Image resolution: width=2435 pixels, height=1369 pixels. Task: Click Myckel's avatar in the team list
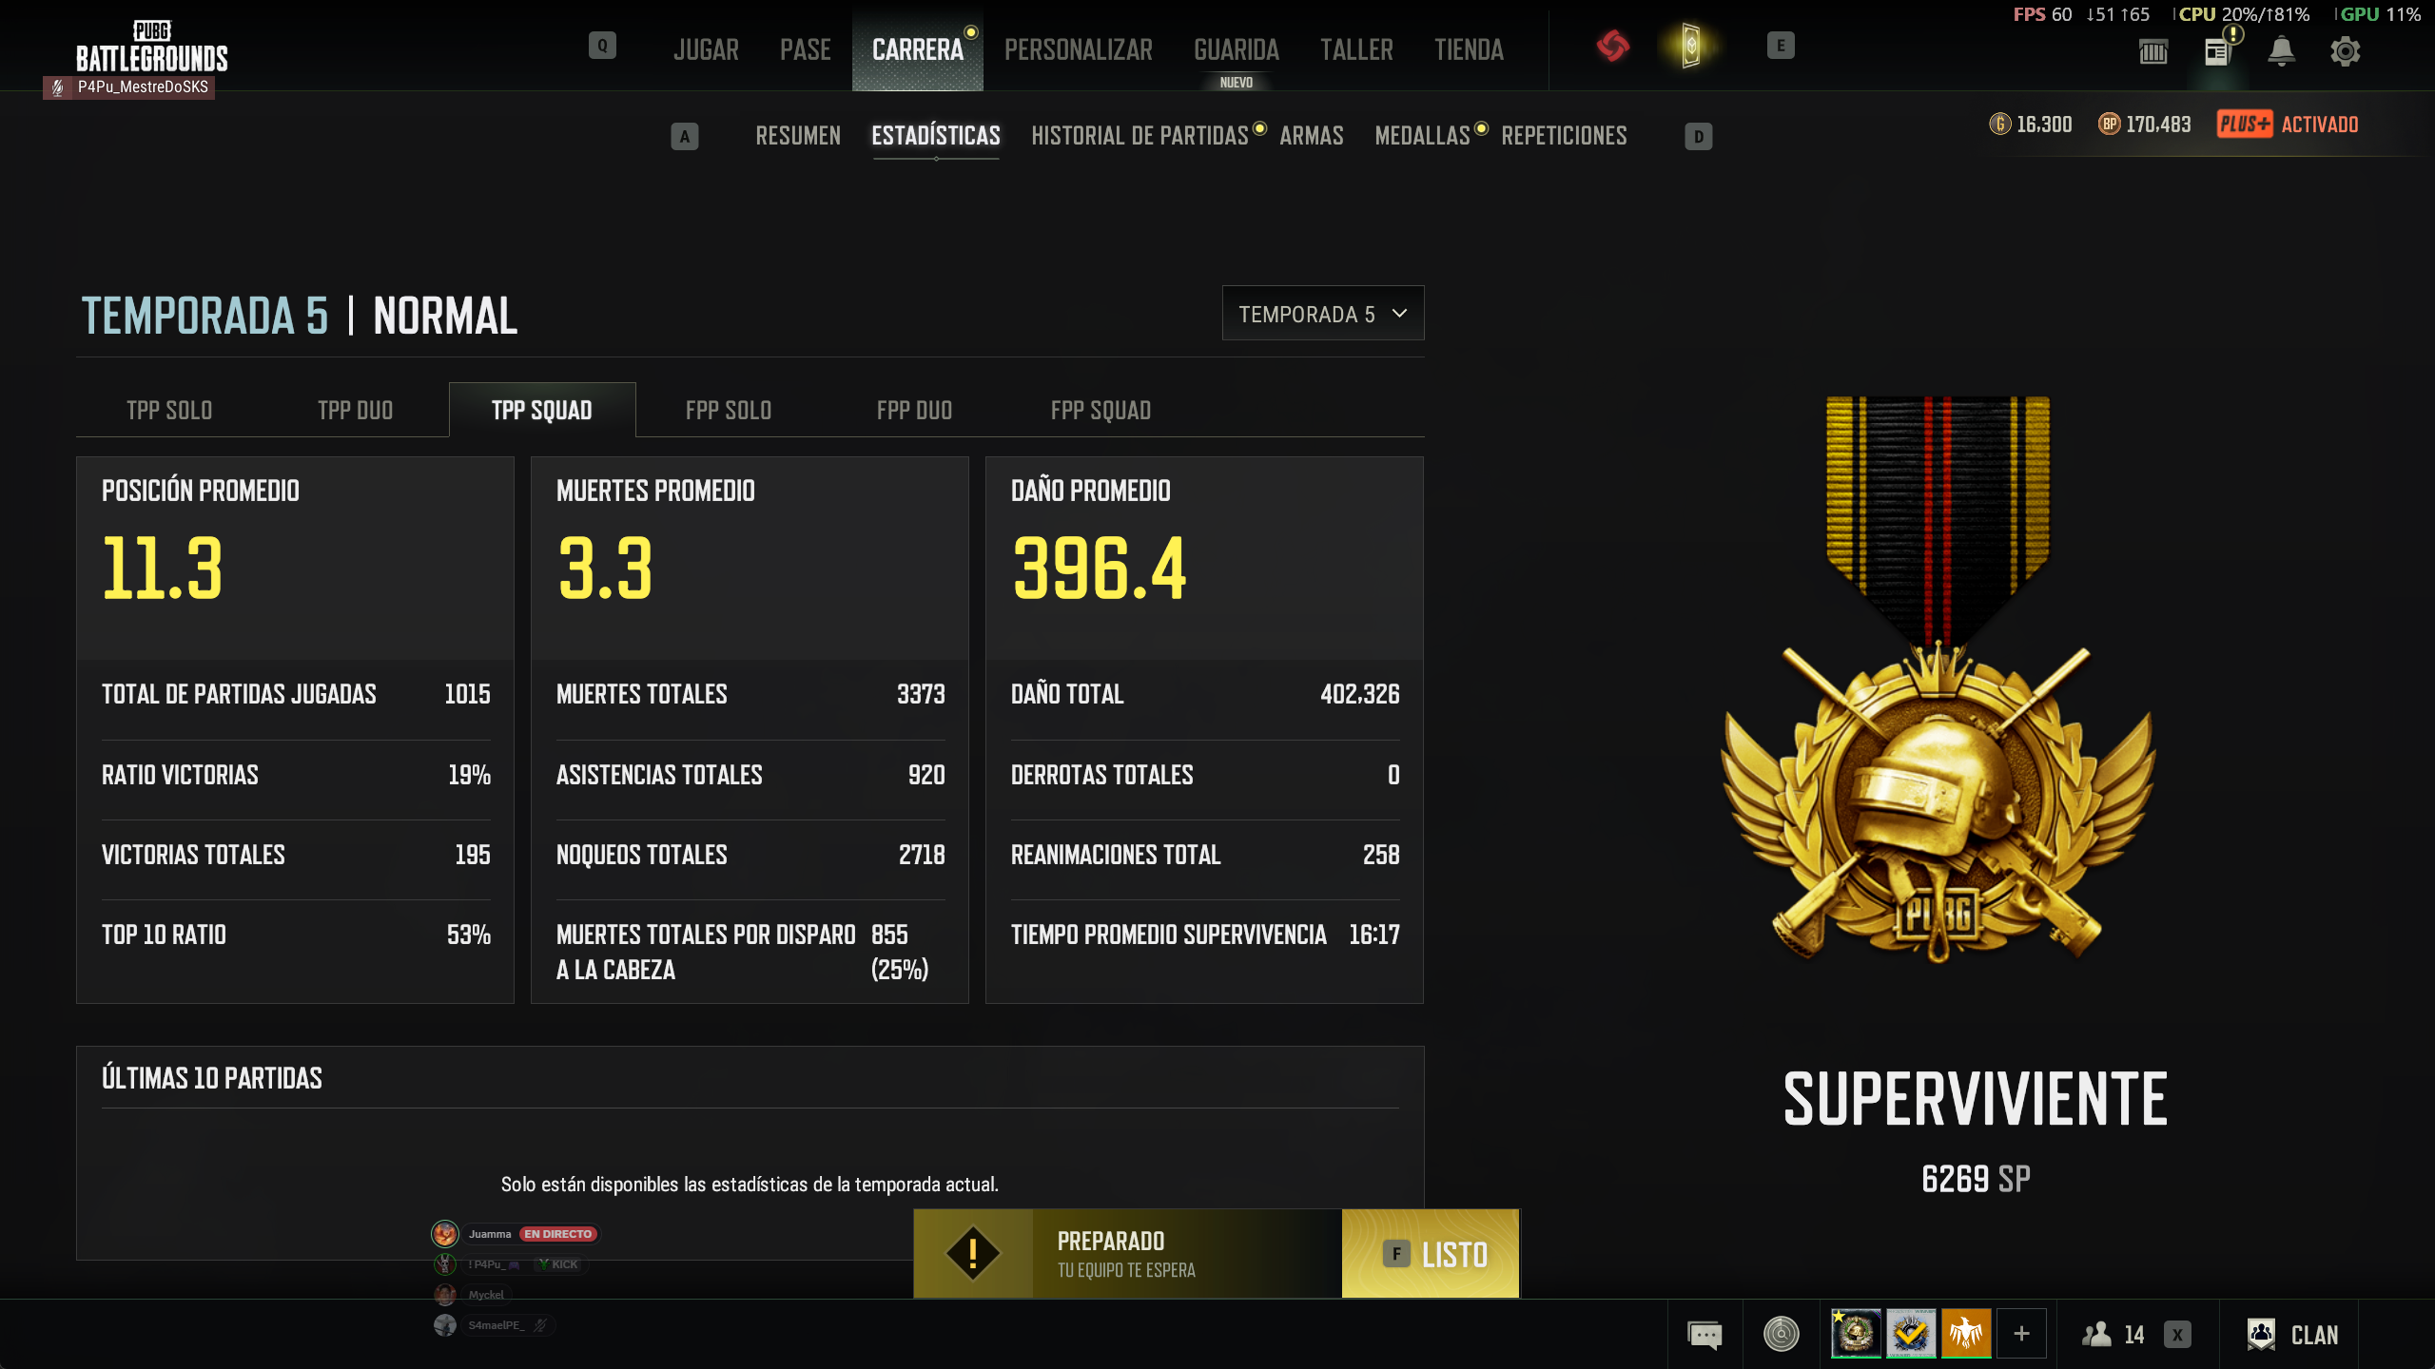[x=445, y=1295]
